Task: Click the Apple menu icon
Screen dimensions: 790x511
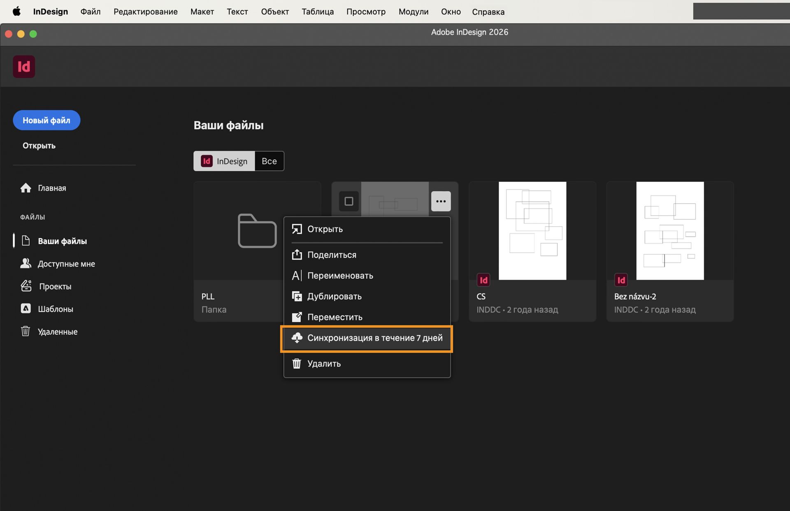Action: 16,12
